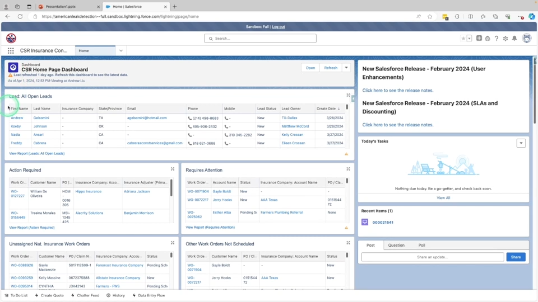Screen dimensions: 538x302
Task: Open the Salesforce Help question mark
Action: (x=497, y=39)
